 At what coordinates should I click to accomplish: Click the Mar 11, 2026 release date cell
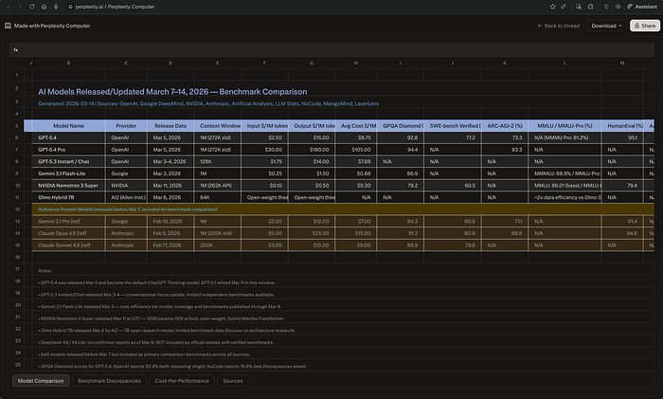(x=170, y=186)
